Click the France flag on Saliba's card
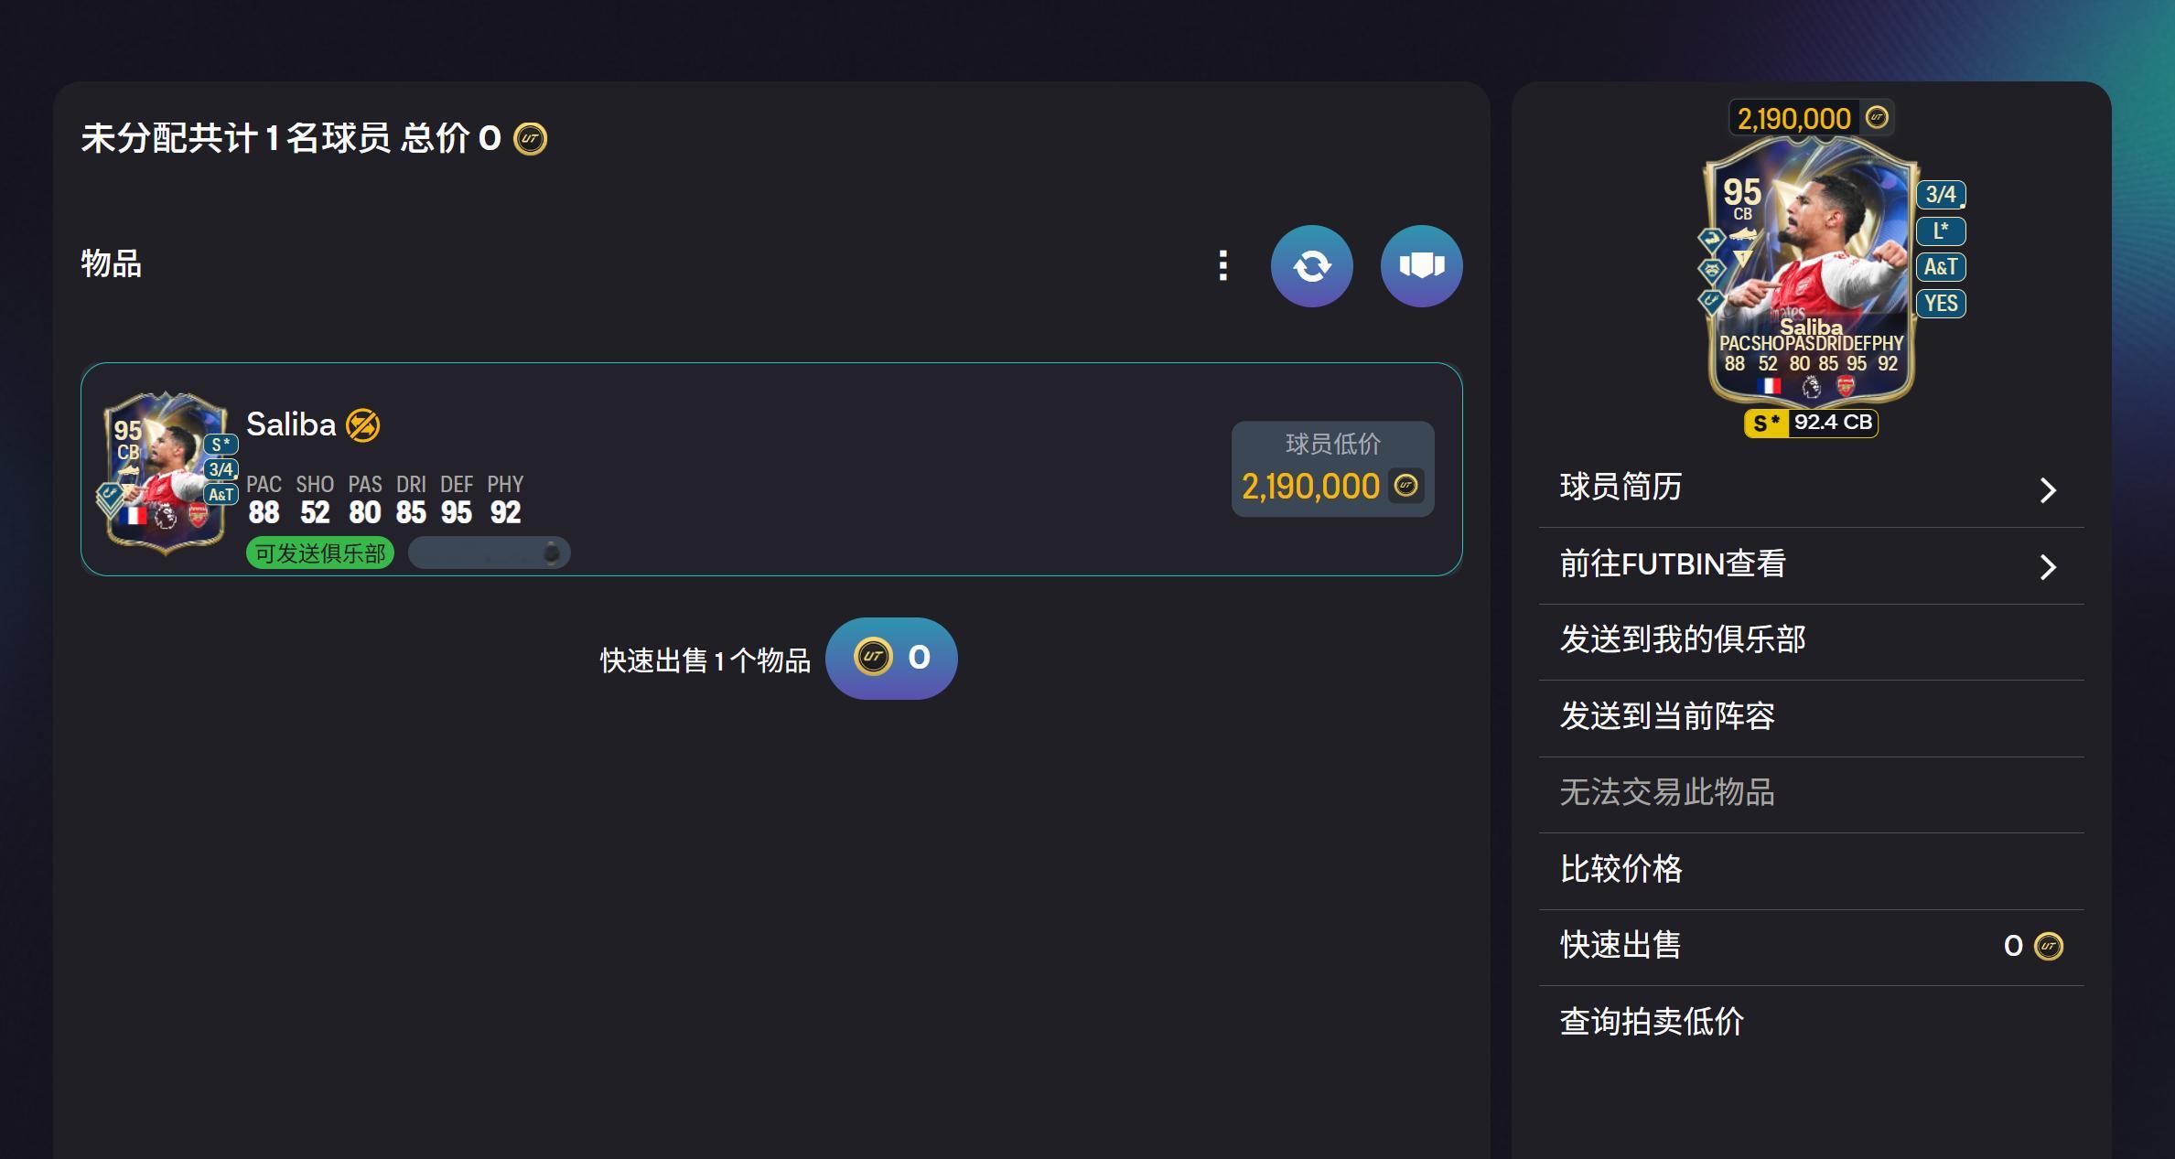This screenshot has height=1159, width=2175. [x=1770, y=387]
